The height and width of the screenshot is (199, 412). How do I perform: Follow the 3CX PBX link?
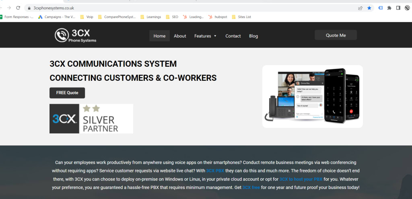click(x=215, y=170)
